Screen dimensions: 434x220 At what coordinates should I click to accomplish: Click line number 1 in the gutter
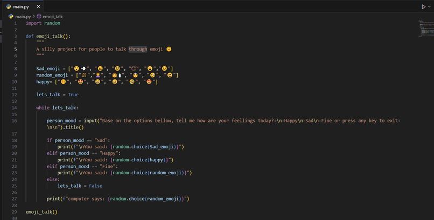pos(16,23)
